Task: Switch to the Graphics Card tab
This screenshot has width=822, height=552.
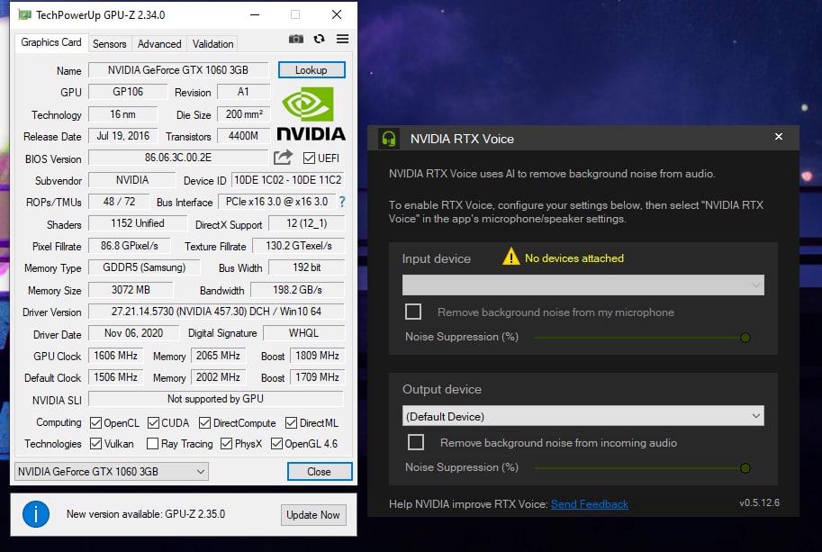Action: [x=50, y=42]
